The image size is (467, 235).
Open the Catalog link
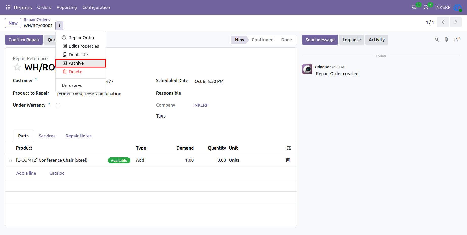click(57, 173)
